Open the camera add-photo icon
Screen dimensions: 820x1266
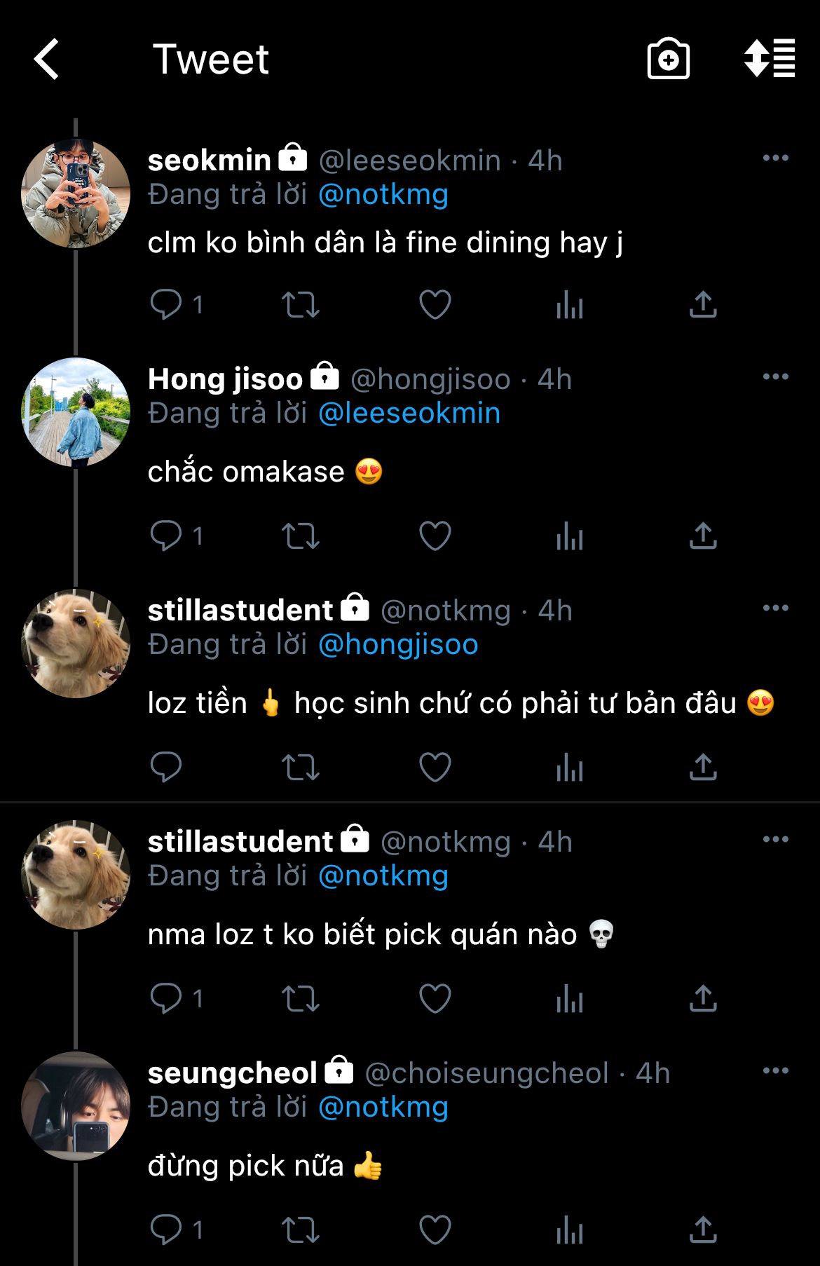(668, 59)
